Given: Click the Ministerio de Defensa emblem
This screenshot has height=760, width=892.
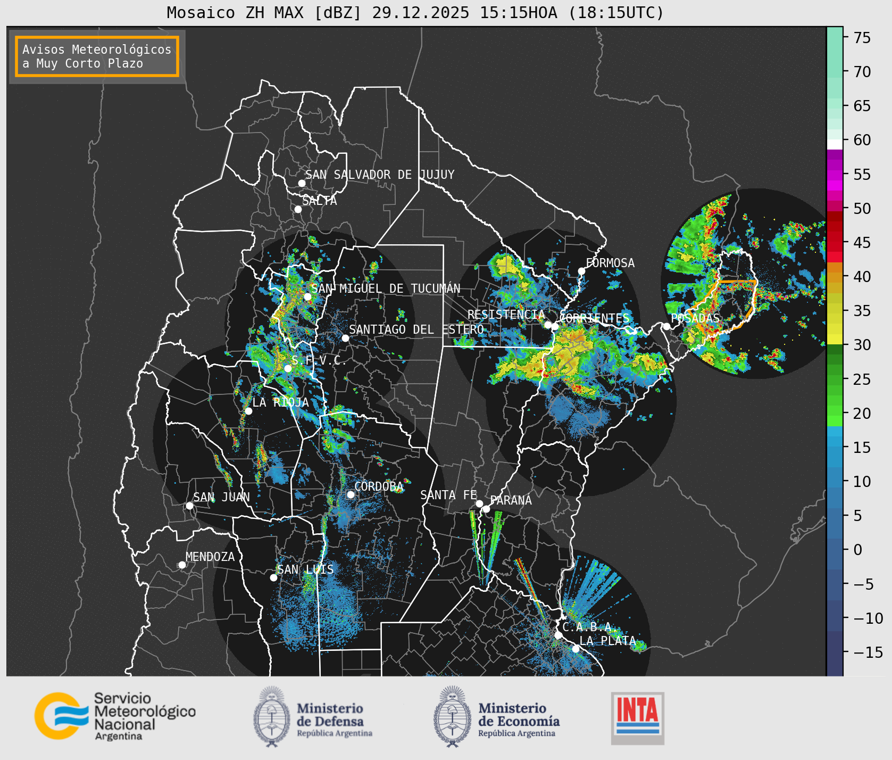Looking at the screenshot, I should coord(272,716).
